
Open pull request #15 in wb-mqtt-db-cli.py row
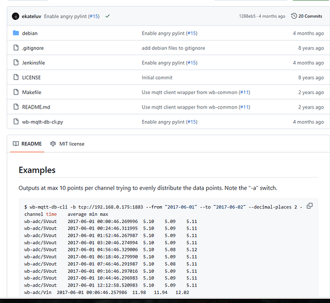(x=192, y=122)
